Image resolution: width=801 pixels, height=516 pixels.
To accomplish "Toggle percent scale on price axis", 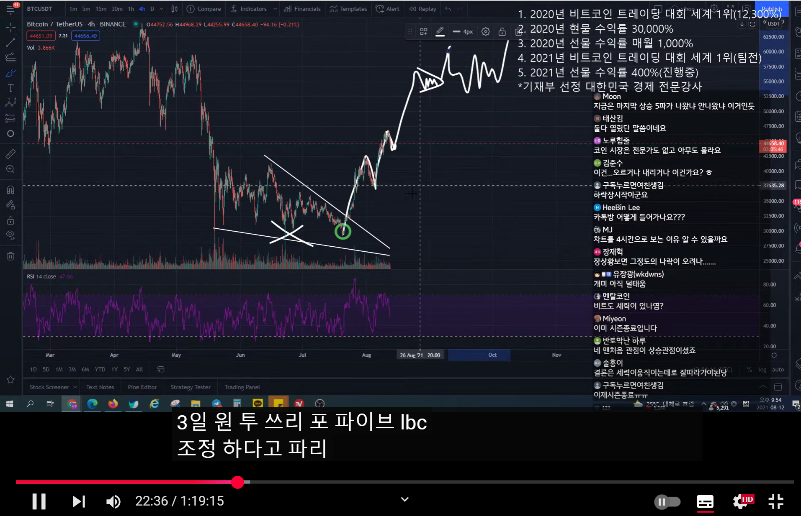I will point(749,369).
